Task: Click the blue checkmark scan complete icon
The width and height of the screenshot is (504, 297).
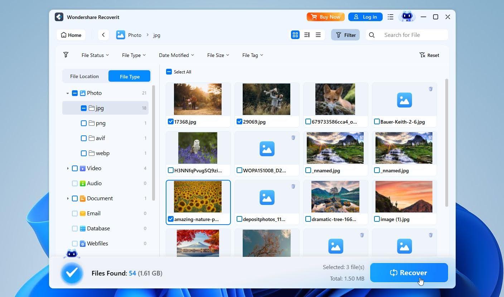Action: click(x=72, y=273)
